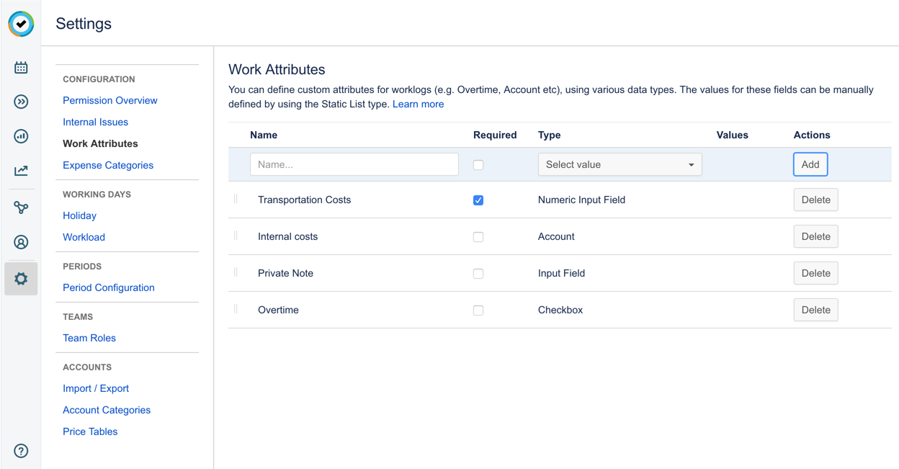Click the accounts person icon
The width and height of the screenshot is (899, 469).
21,242
